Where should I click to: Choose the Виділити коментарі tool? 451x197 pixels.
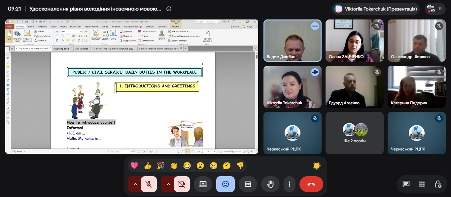coord(27,36)
